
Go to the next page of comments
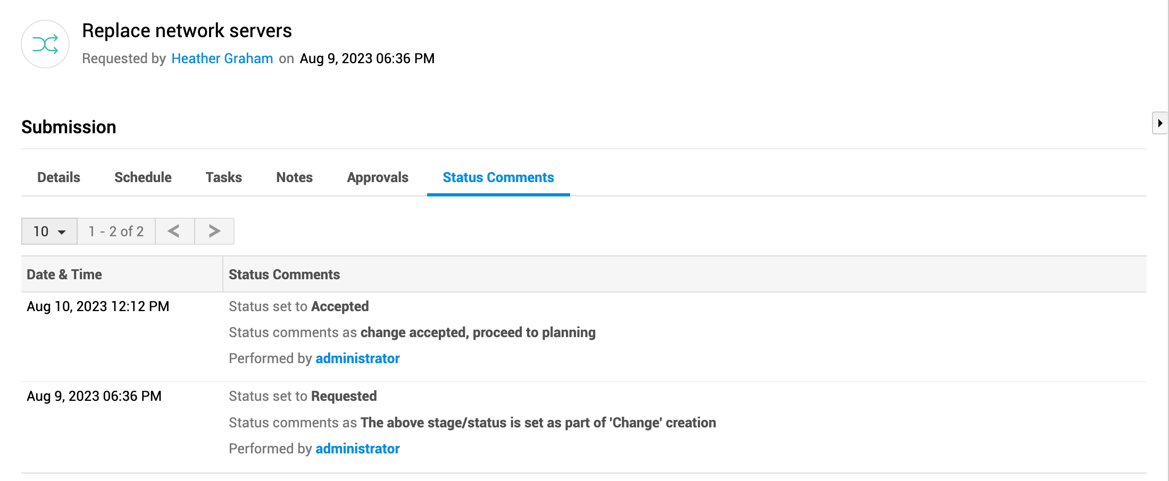pyautogui.click(x=214, y=231)
